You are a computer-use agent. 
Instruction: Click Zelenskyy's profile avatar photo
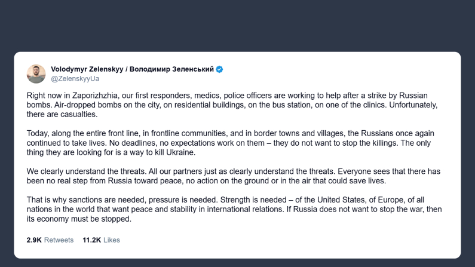[36, 73]
